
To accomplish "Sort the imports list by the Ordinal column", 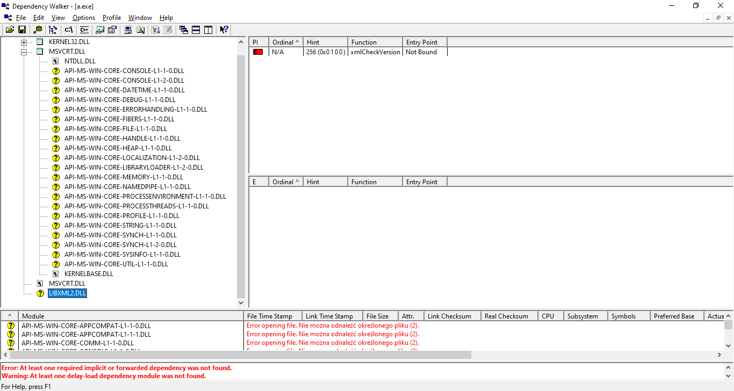I will (x=286, y=42).
